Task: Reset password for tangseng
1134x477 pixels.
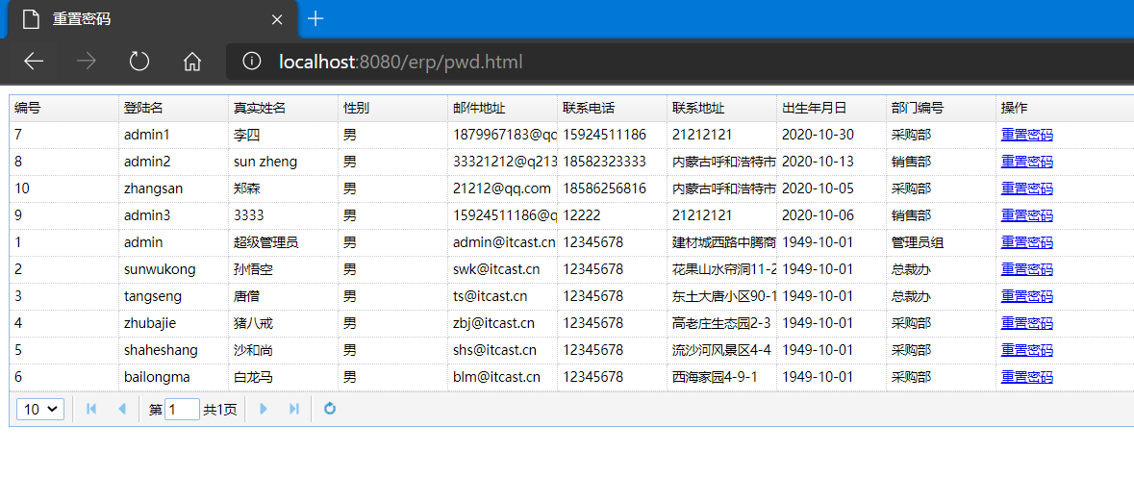Action: click(1027, 296)
